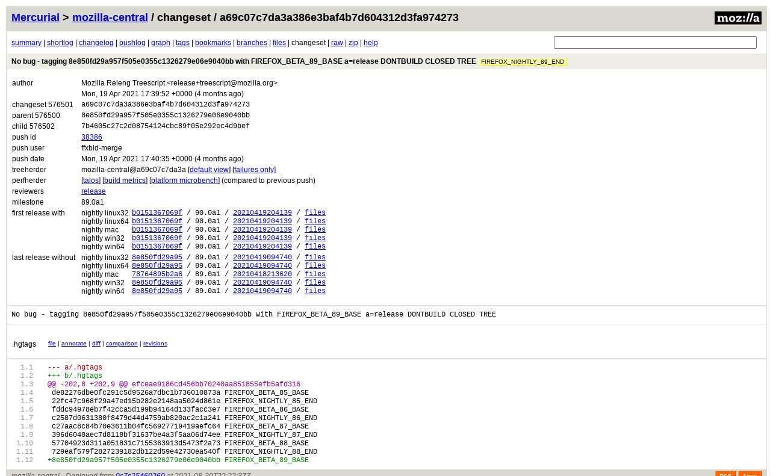The image size is (773, 476).
Task: Jump to diff line 1.1
Action: (x=26, y=368)
